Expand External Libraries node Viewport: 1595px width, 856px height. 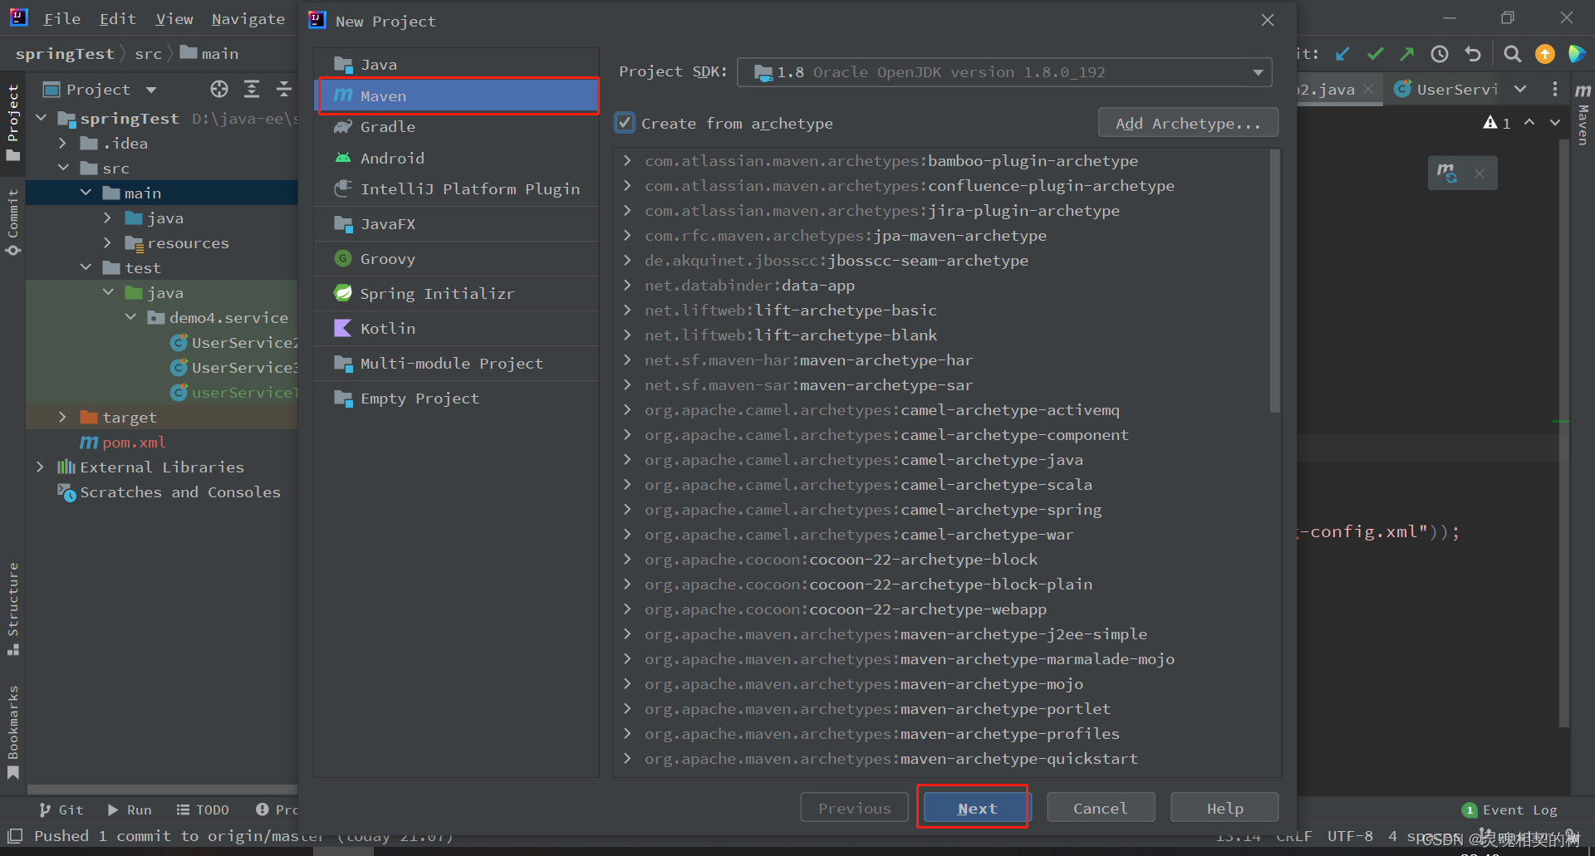pos(40,467)
